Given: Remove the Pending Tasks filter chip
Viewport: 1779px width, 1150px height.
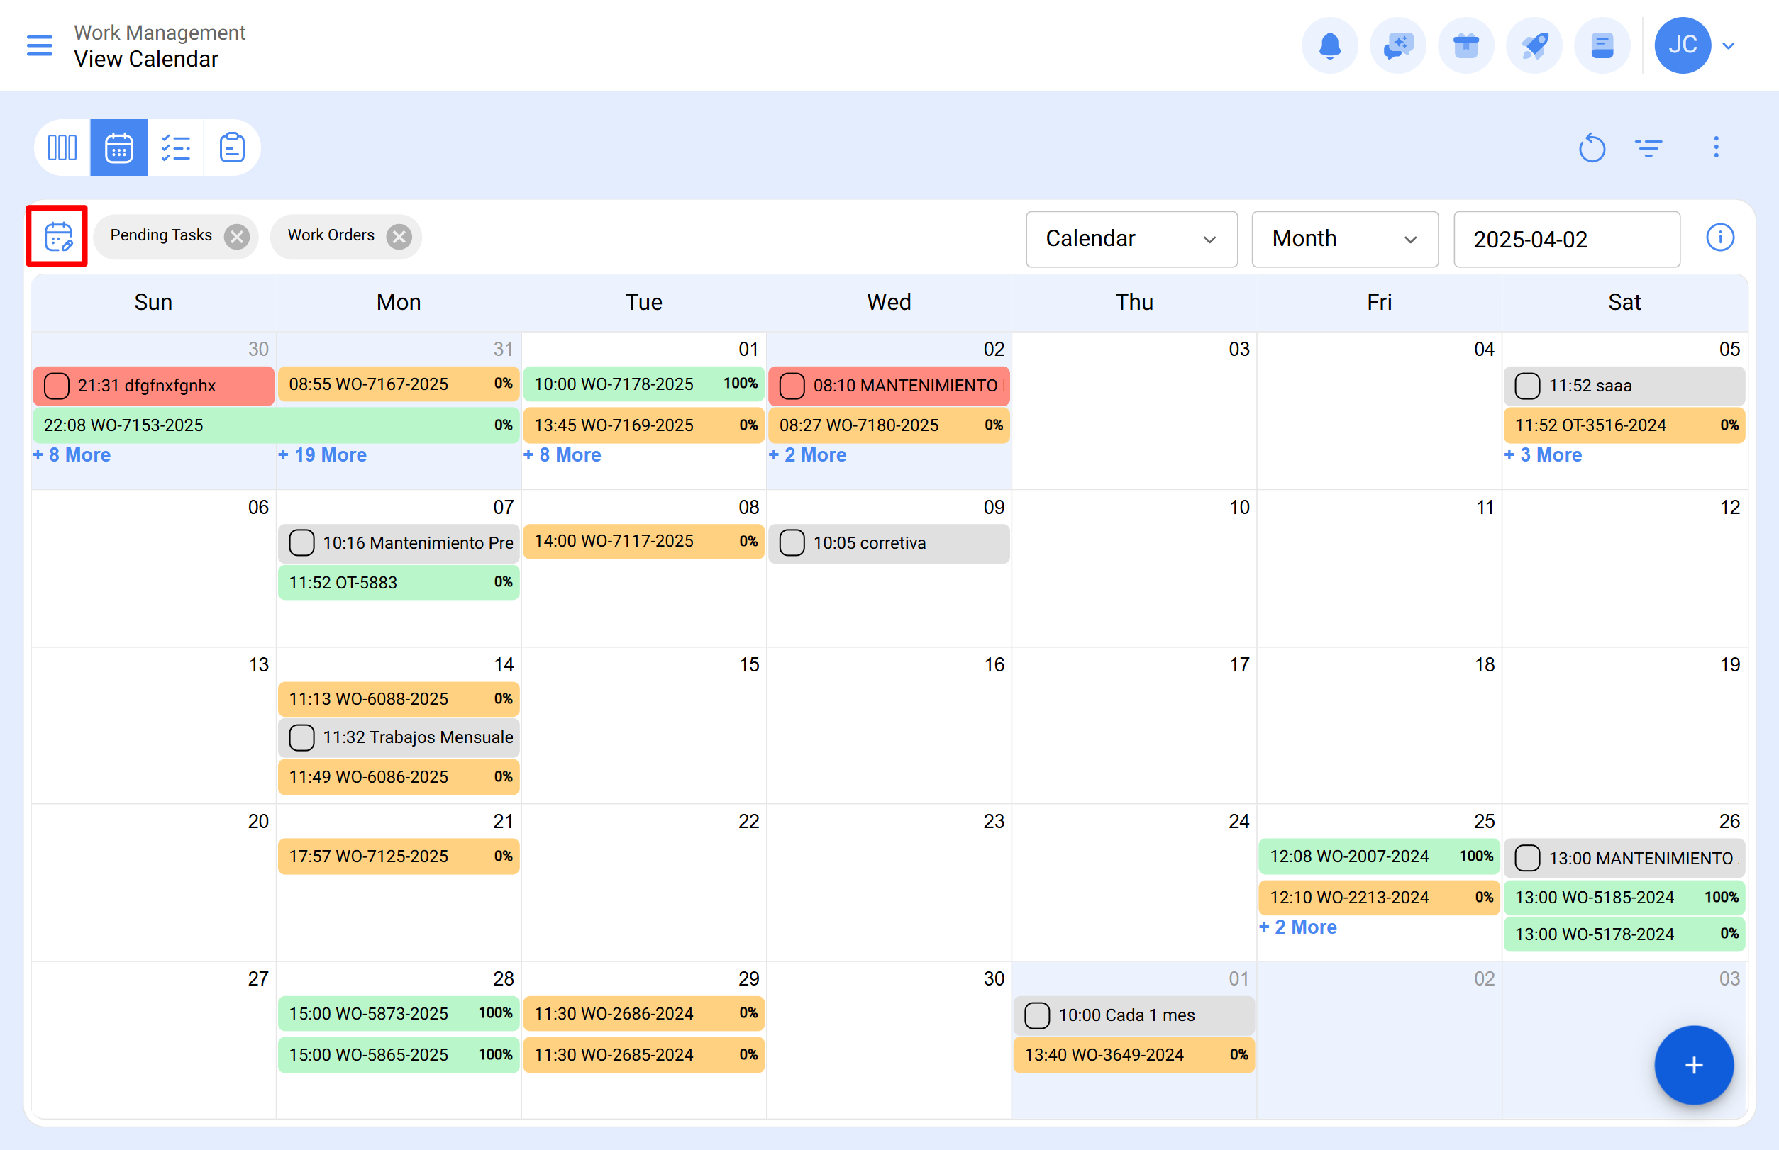Looking at the screenshot, I should point(237,236).
